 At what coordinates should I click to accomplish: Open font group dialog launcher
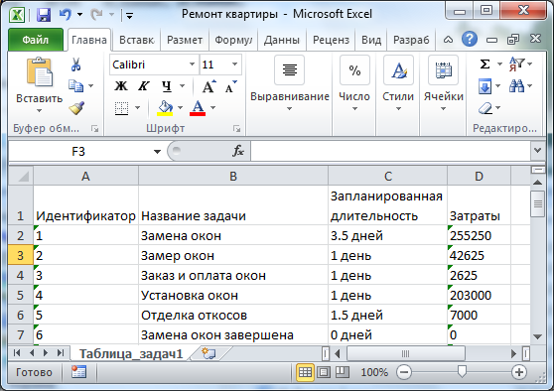coord(236,129)
